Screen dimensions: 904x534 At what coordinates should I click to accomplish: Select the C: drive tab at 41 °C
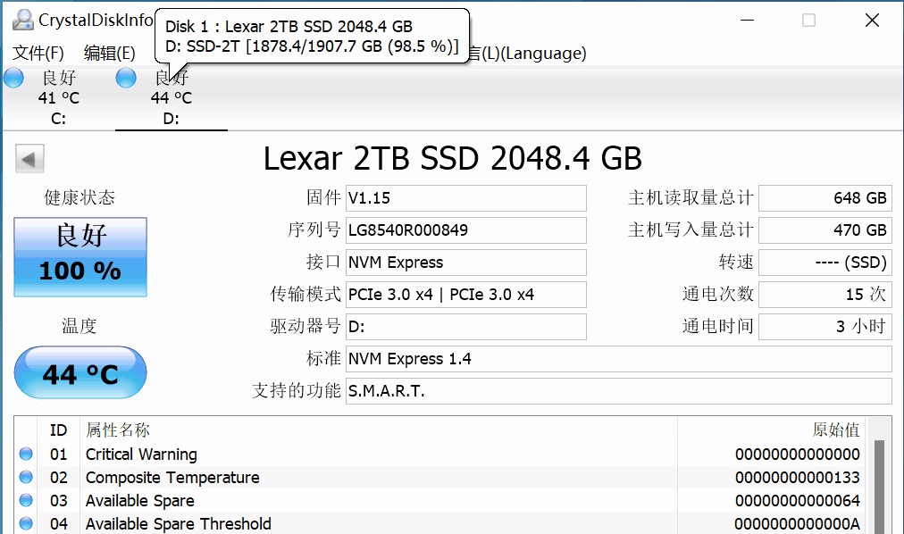click(58, 98)
